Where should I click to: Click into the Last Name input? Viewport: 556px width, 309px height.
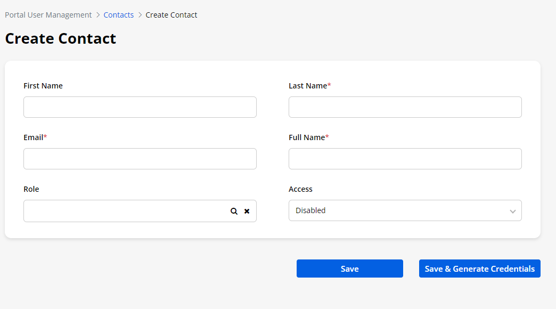405,107
